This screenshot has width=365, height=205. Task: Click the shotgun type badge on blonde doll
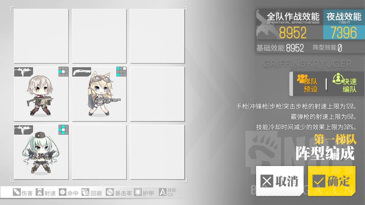pyautogui.click(x=82, y=72)
